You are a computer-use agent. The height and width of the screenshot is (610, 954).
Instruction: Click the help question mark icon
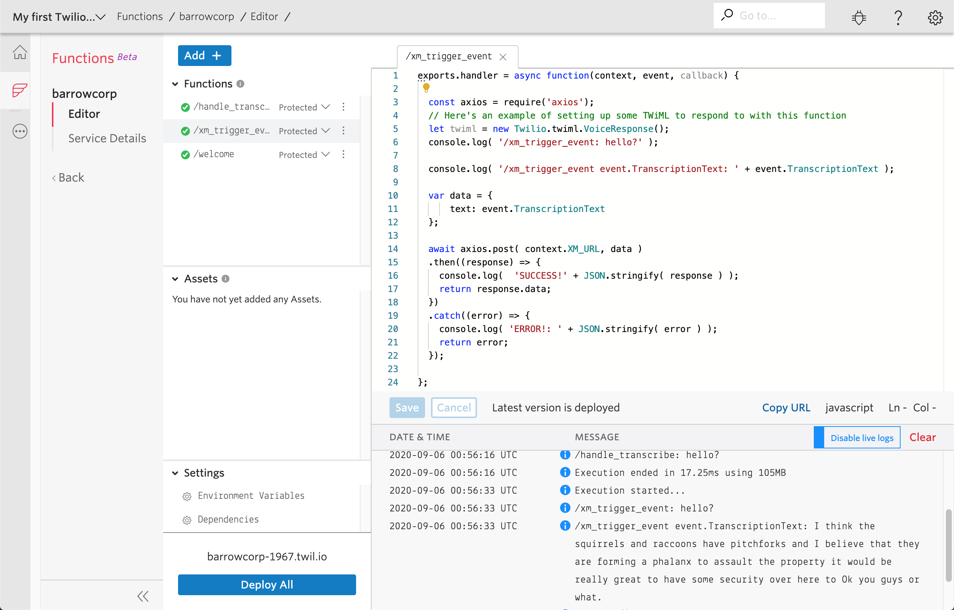tap(898, 17)
